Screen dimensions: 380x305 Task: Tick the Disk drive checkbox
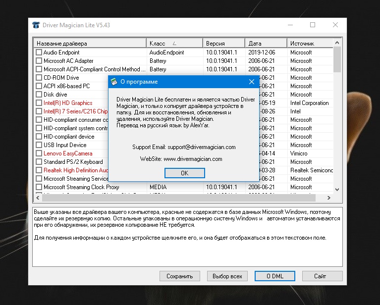39,95
